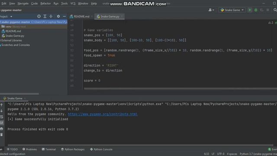
Task: Close the README.md tab
Action: (92, 16)
